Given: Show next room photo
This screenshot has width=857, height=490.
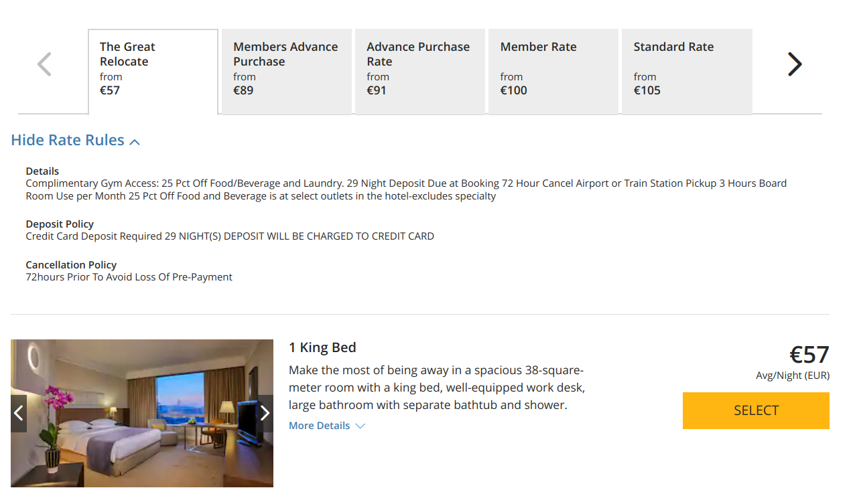Looking at the screenshot, I should click(265, 413).
